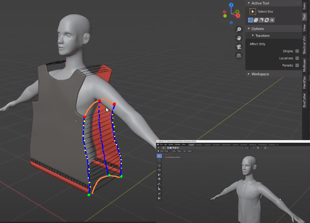The height and width of the screenshot is (223, 310).
Task: Switch to the Sculpting workspace tab in inset
Action: click(207, 145)
